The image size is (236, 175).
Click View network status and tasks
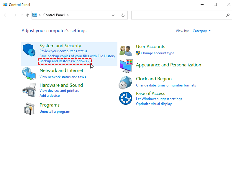pos(63,77)
